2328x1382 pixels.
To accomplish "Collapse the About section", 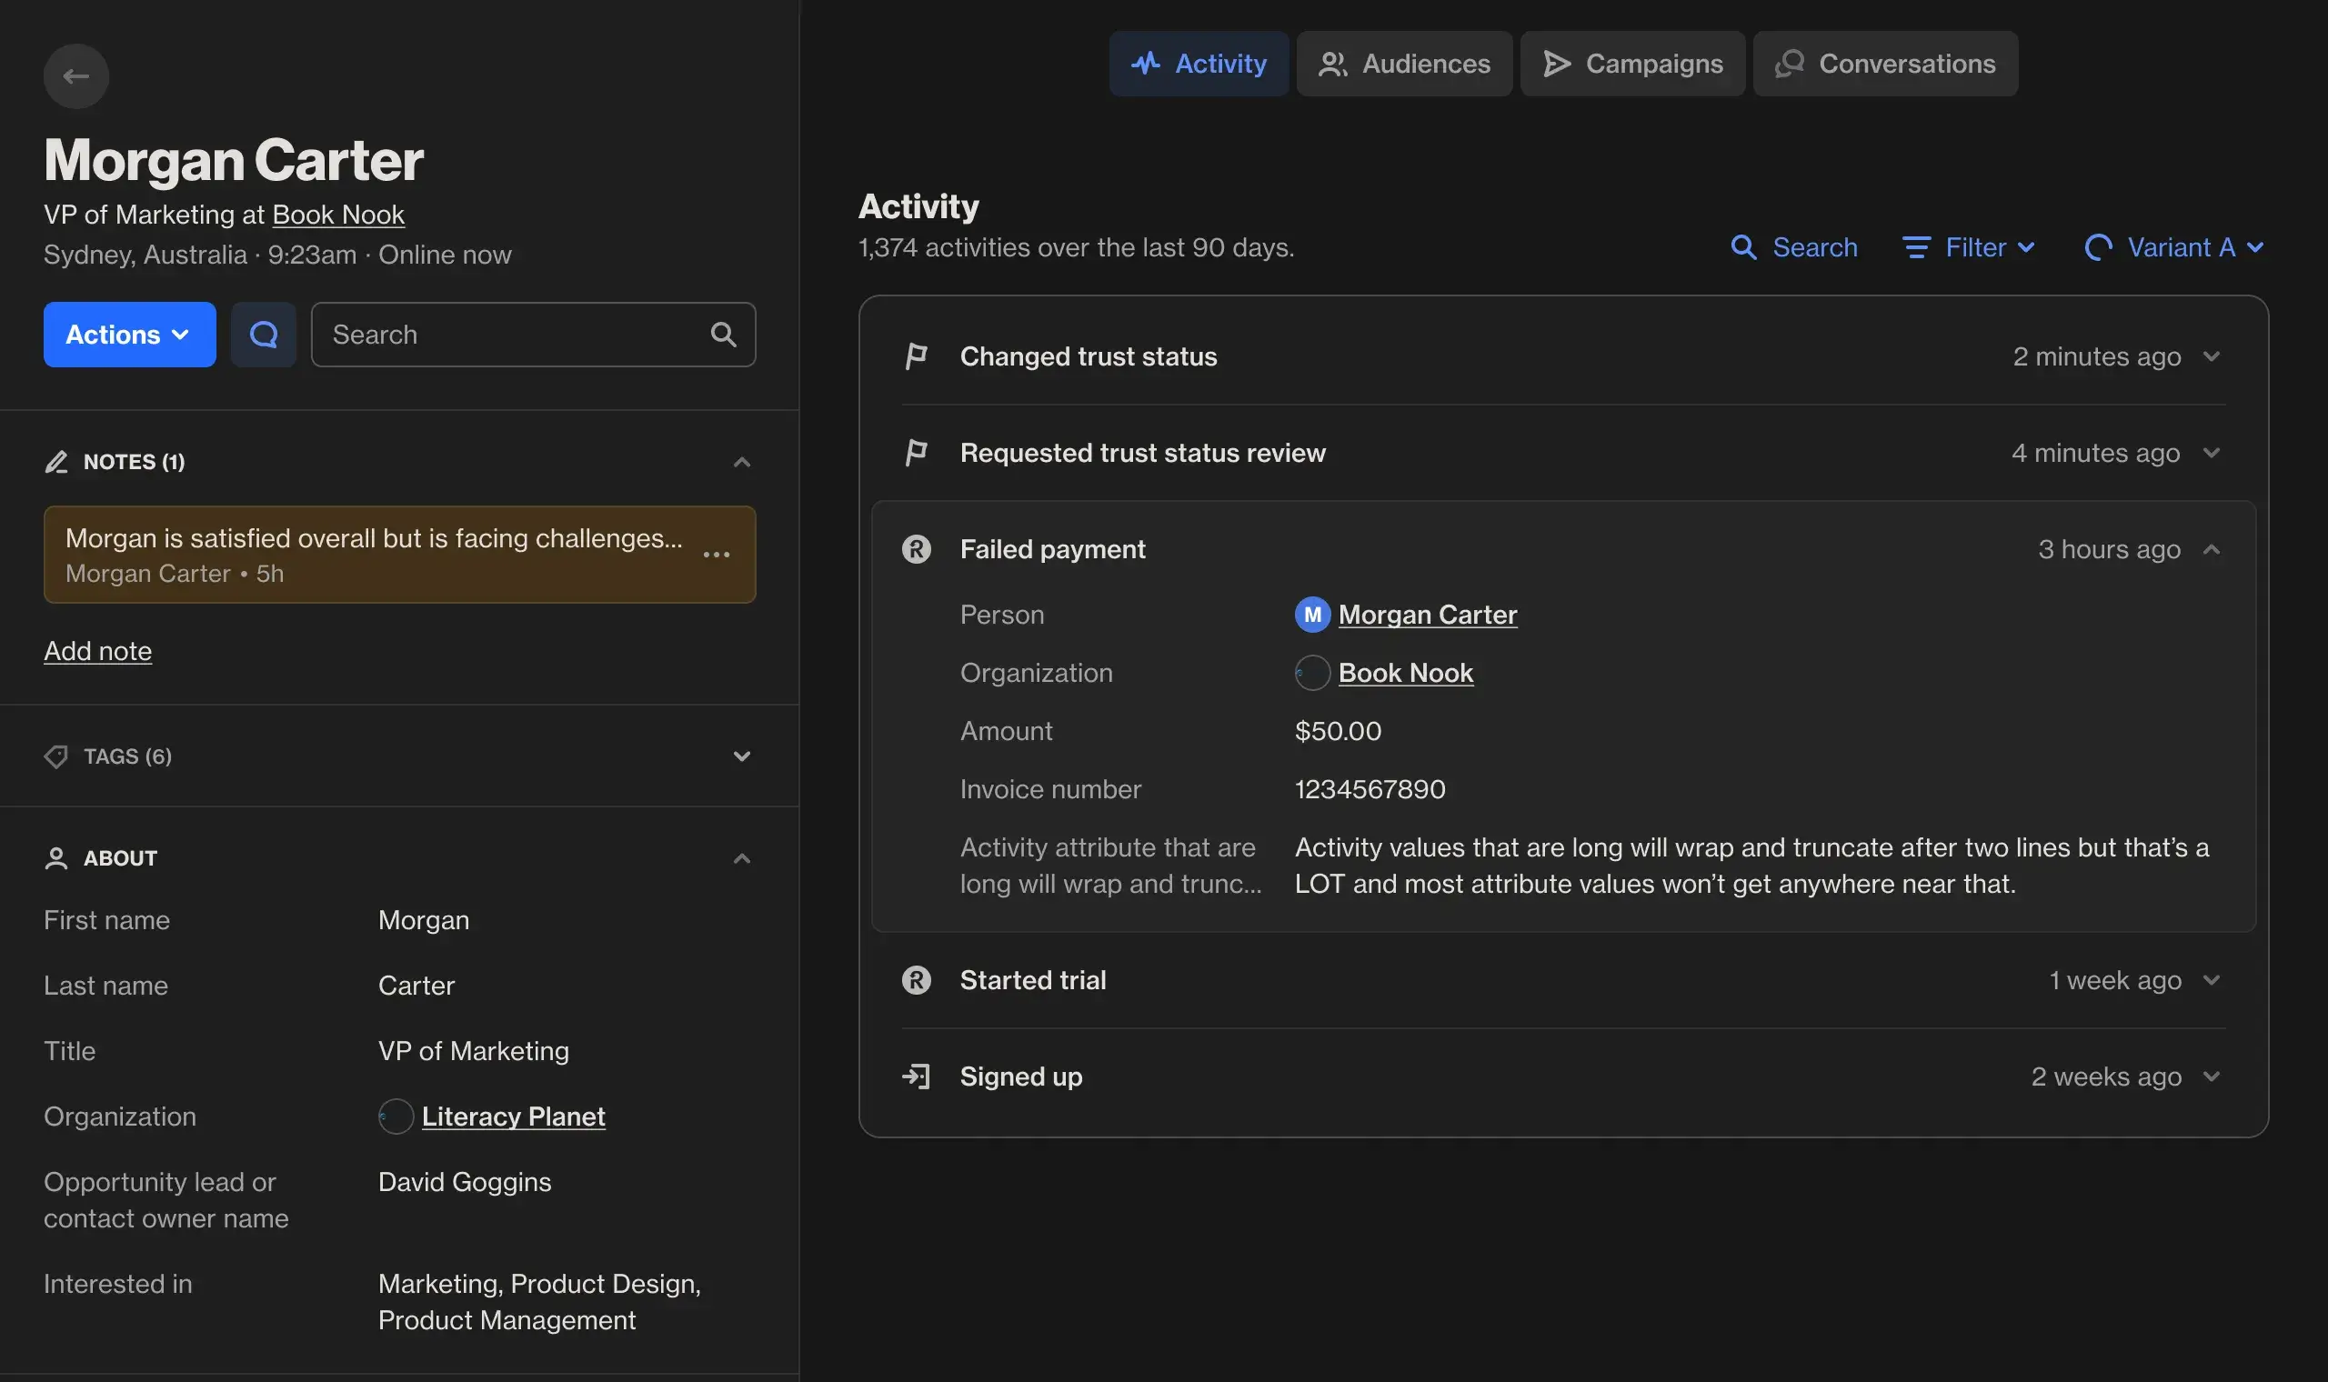I will (x=741, y=857).
